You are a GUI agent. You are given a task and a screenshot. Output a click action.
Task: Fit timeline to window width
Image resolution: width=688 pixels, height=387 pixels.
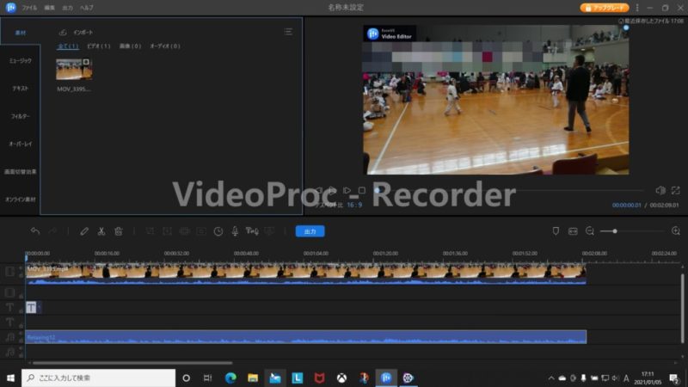click(573, 231)
